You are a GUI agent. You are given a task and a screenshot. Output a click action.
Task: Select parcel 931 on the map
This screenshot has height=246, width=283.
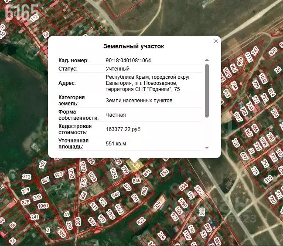(94, 206)
